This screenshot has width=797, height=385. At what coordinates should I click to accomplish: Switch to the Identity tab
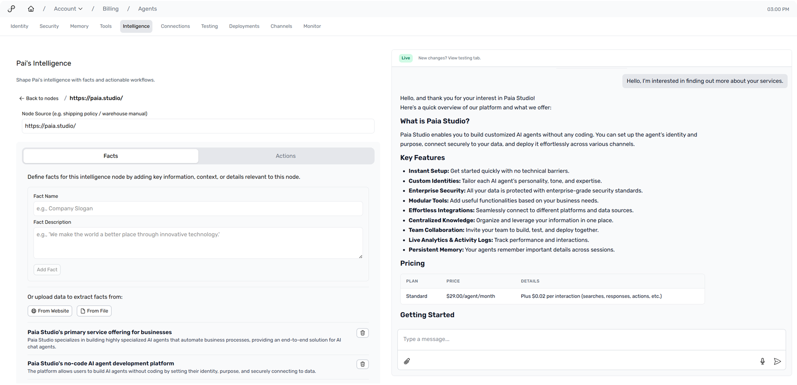tap(19, 26)
